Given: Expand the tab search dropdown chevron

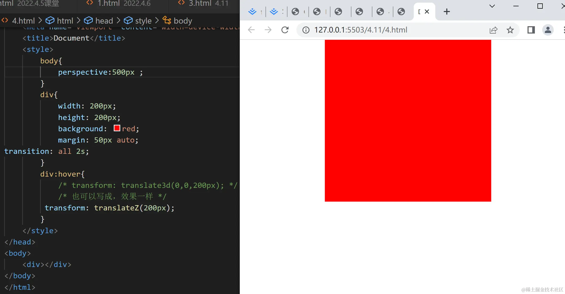Looking at the screenshot, I should coord(492,6).
